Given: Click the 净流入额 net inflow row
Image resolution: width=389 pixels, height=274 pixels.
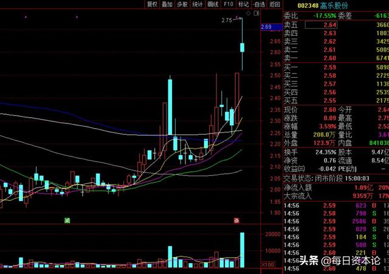Looking at the screenshot, I should pos(336,188).
